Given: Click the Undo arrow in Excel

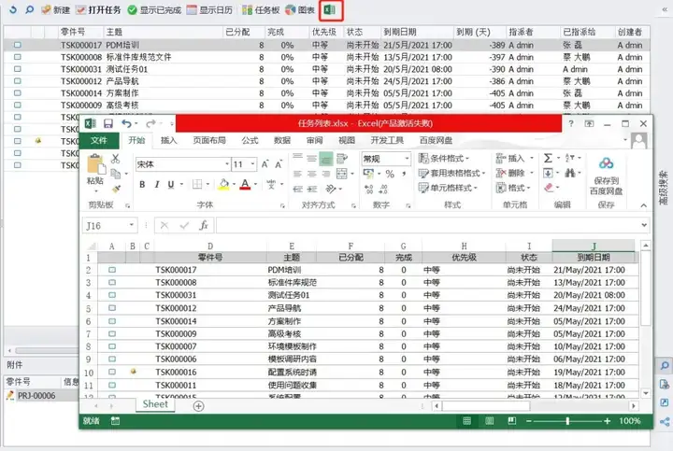Looking at the screenshot, I should [x=126, y=124].
